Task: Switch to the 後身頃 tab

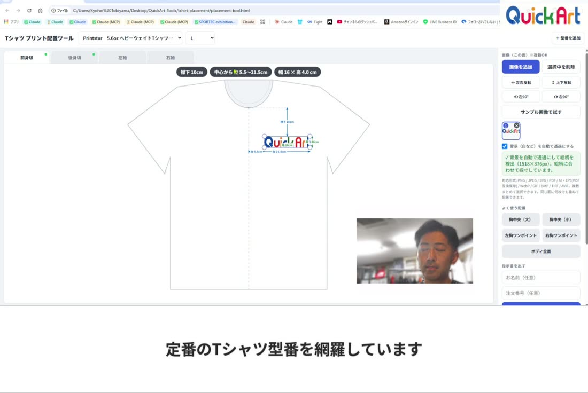Action: (74, 57)
